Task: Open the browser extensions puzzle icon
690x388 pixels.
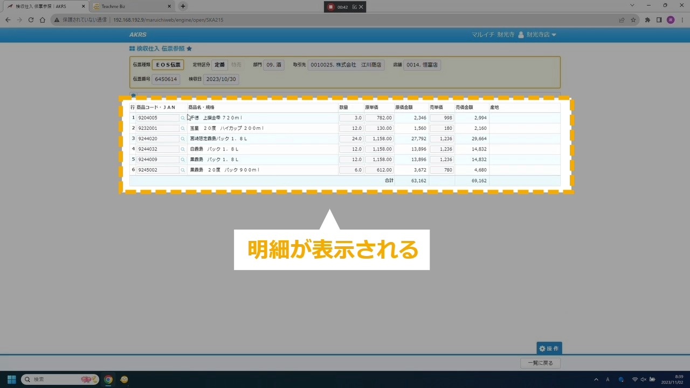Action: pos(647,20)
